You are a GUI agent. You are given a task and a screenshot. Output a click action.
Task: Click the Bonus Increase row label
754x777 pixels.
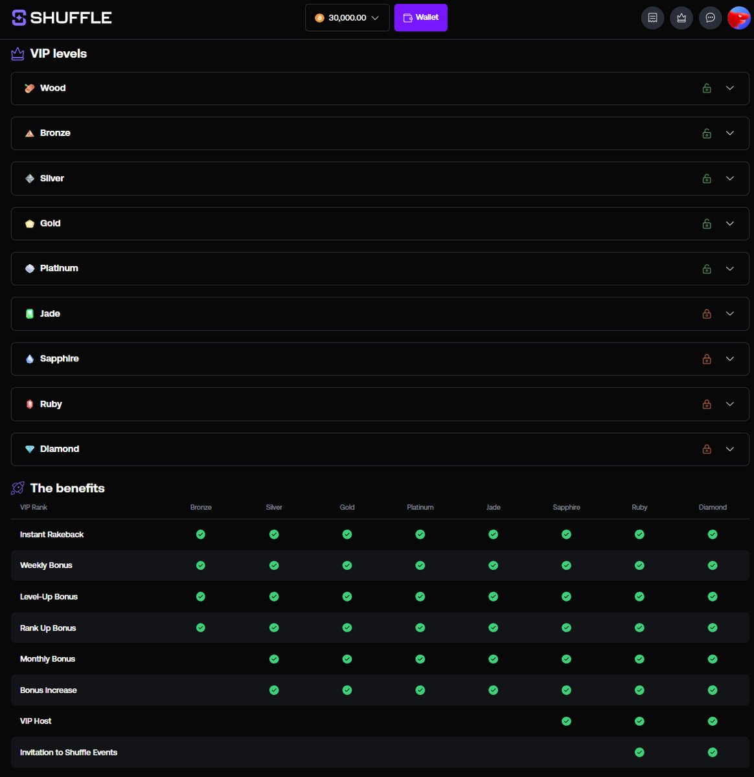pos(49,690)
